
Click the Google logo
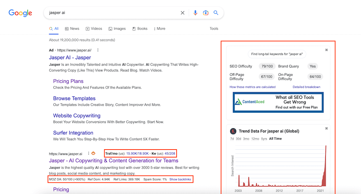20,13
